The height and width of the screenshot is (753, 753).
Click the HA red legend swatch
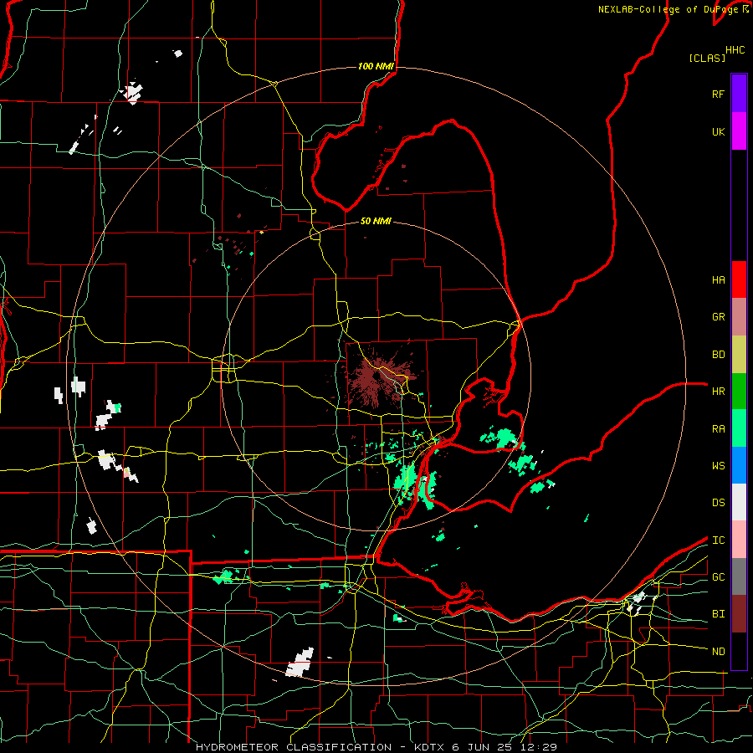[x=739, y=279]
